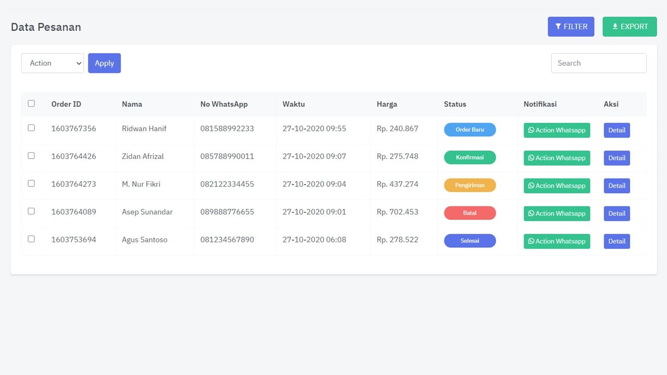Click WhatsApp icon for Asep Sunandar order
This screenshot has height=375, width=667.
pyautogui.click(x=531, y=214)
